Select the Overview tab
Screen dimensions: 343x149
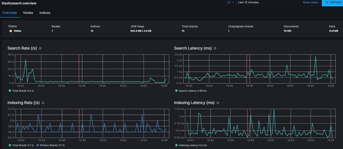coord(10,13)
